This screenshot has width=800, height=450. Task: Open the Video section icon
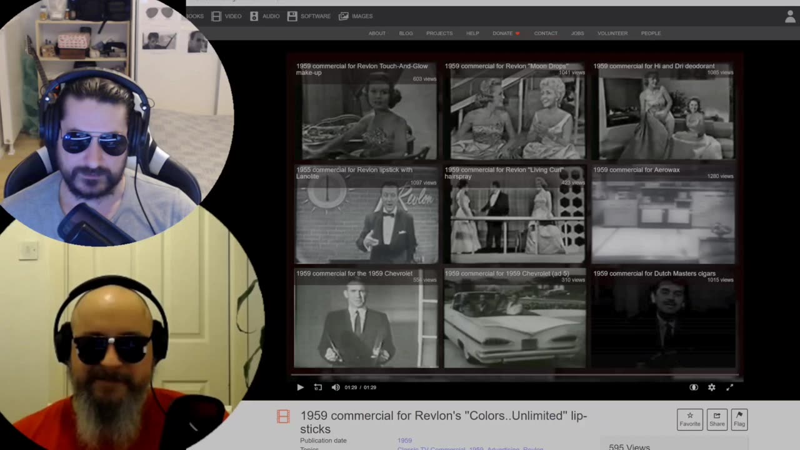coord(216,16)
